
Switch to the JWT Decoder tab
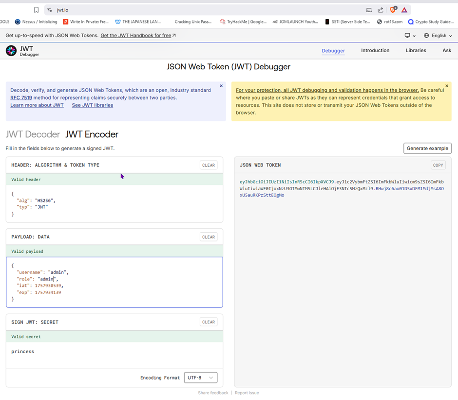(33, 134)
